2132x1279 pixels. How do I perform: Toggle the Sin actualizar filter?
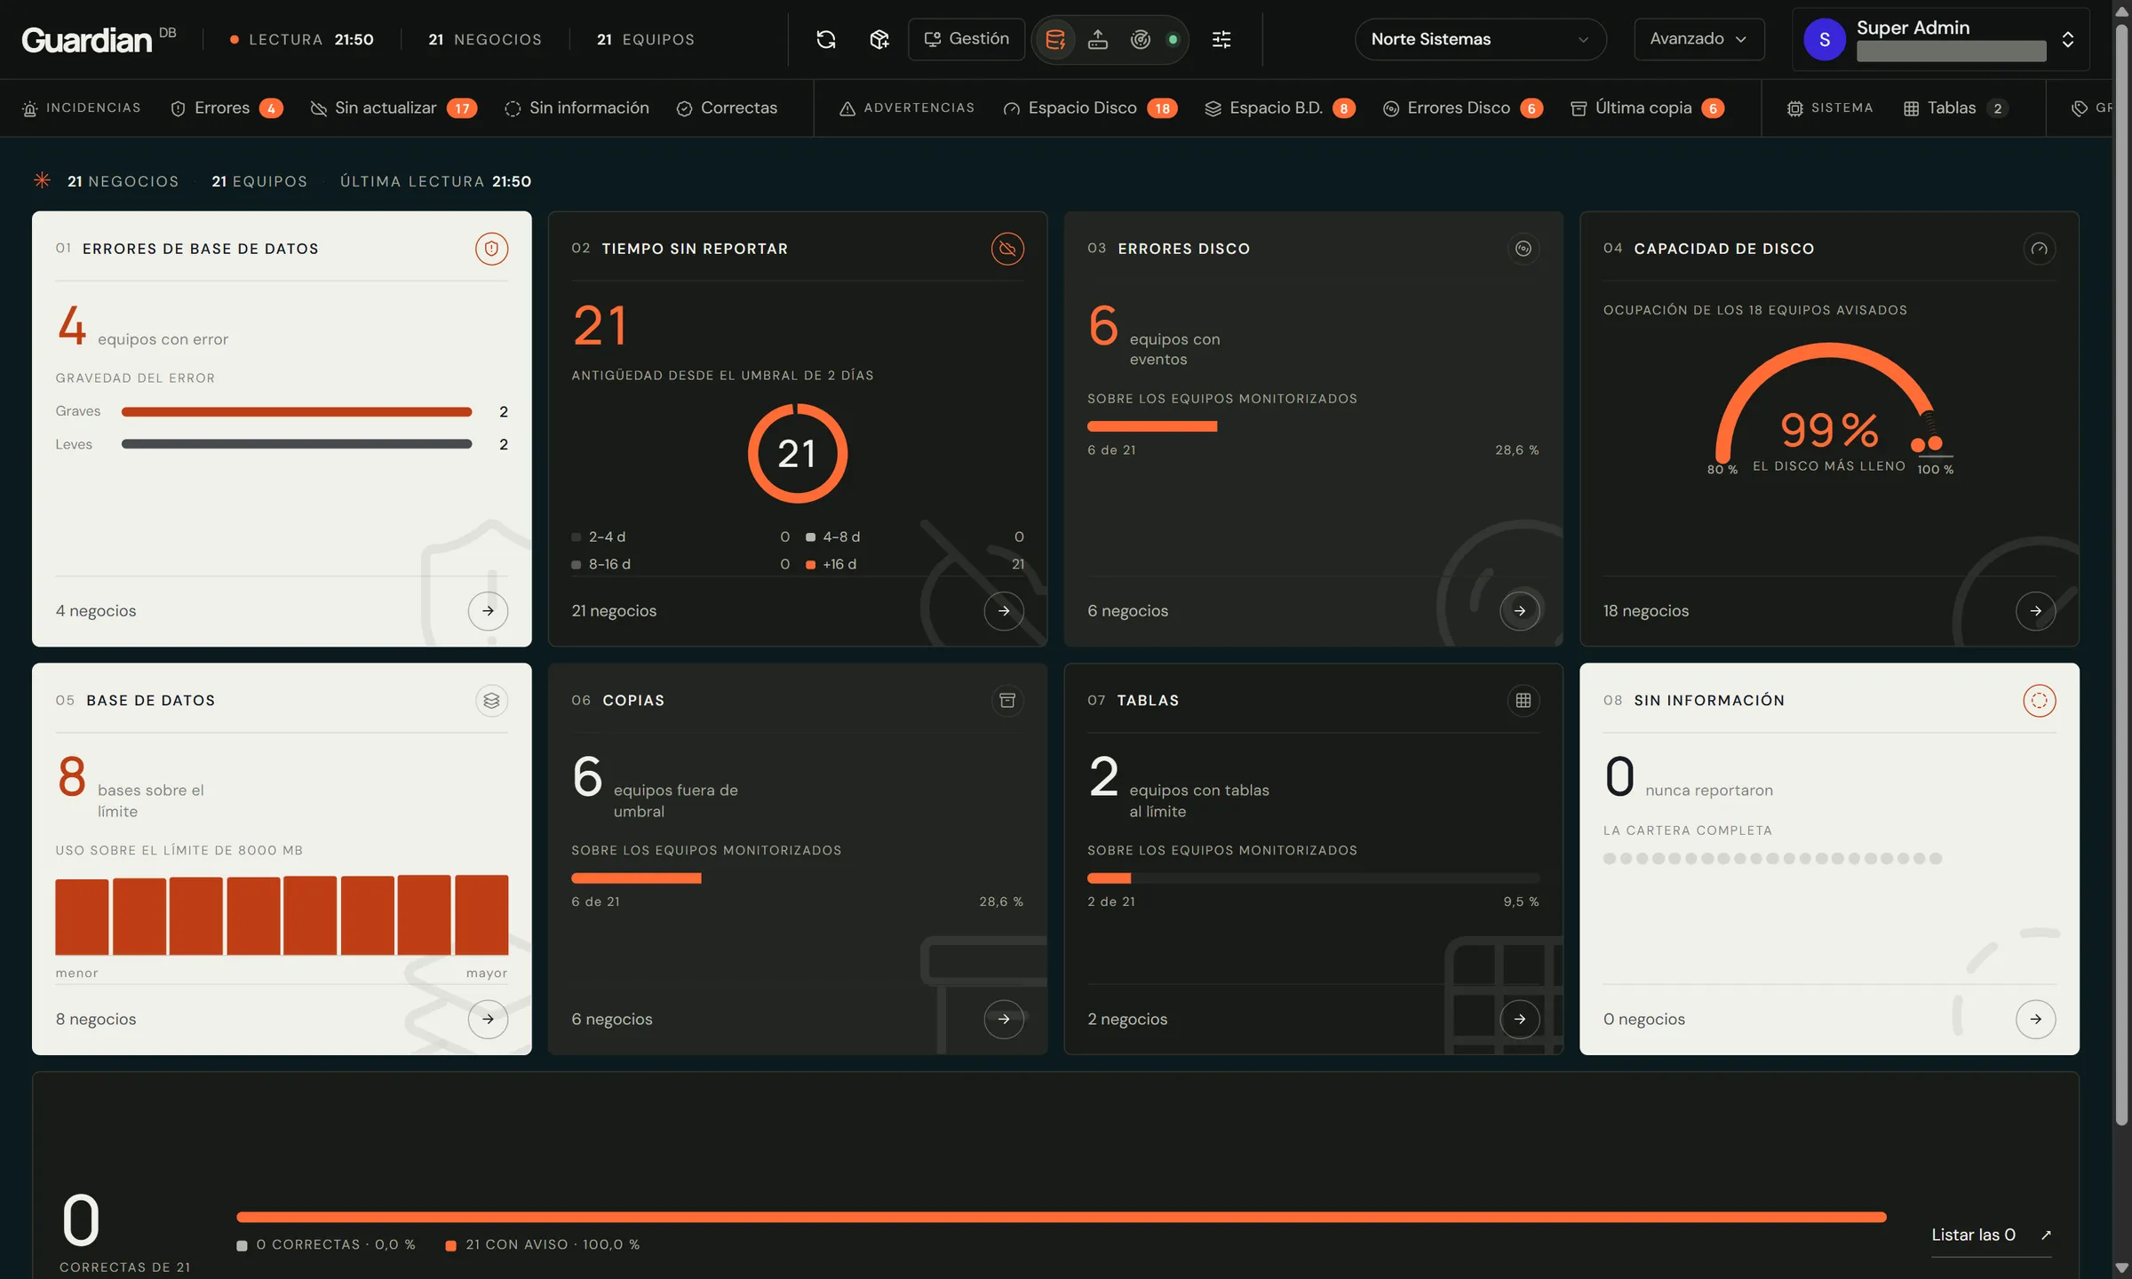pyautogui.click(x=394, y=107)
